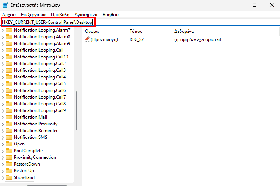
Task: Select the Notification.Reminder key label
Action: pos(36,131)
